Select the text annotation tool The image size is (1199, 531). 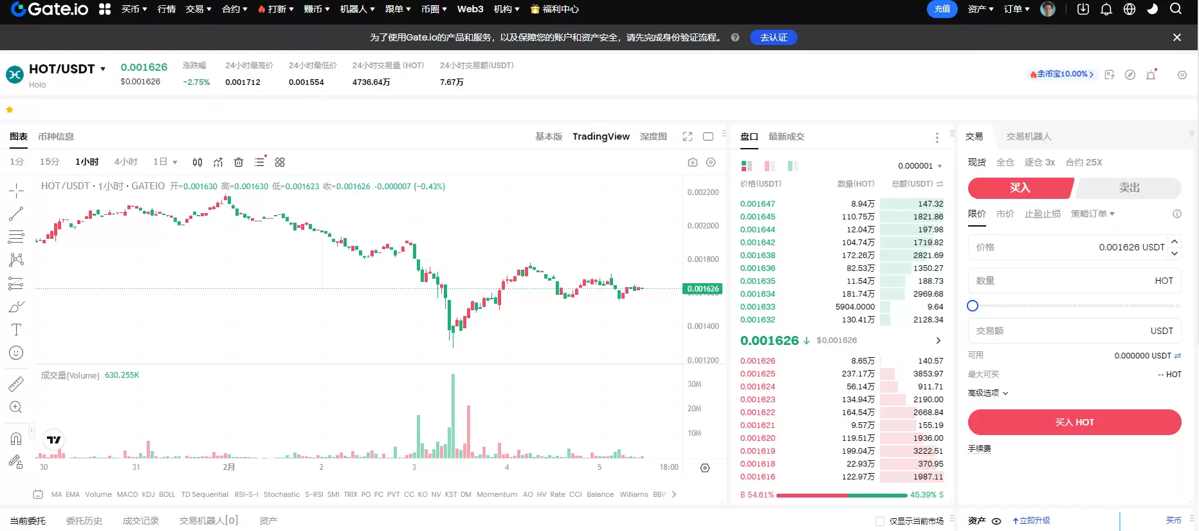[x=16, y=330]
